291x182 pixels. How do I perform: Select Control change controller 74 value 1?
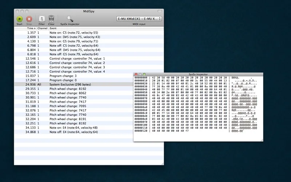pos(77,58)
